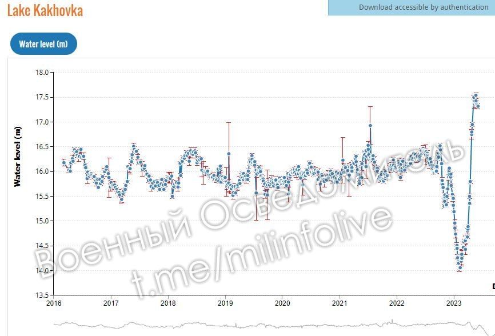Click the 2022 label on the x-axis
This screenshot has width=495, height=336.
(x=397, y=303)
